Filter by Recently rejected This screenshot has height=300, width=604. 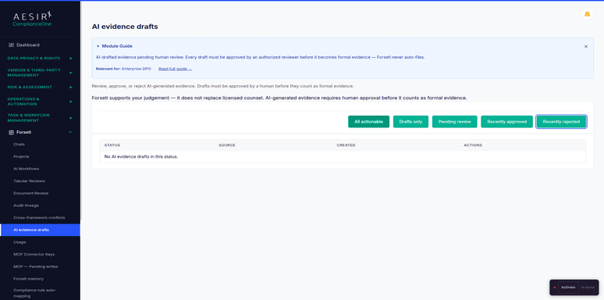click(561, 122)
